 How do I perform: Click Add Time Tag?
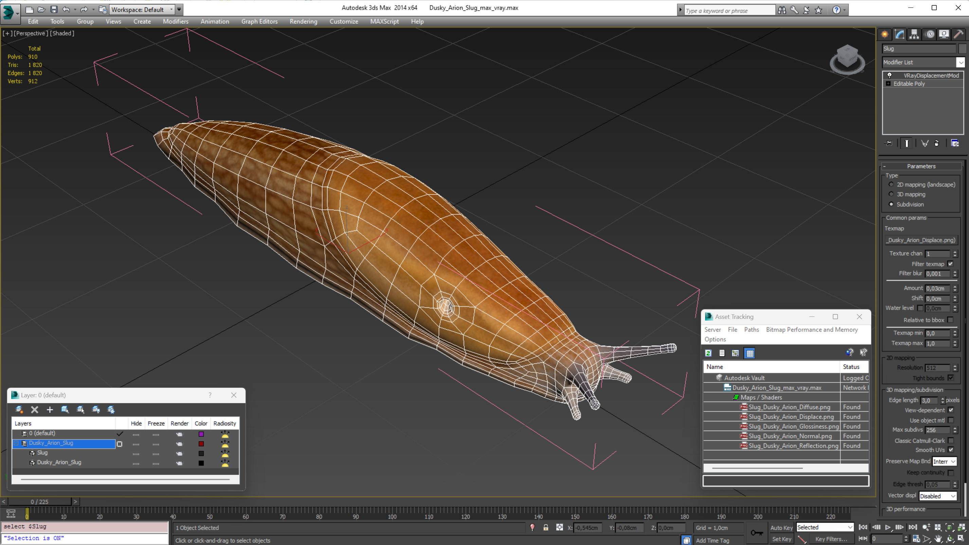pyautogui.click(x=712, y=540)
